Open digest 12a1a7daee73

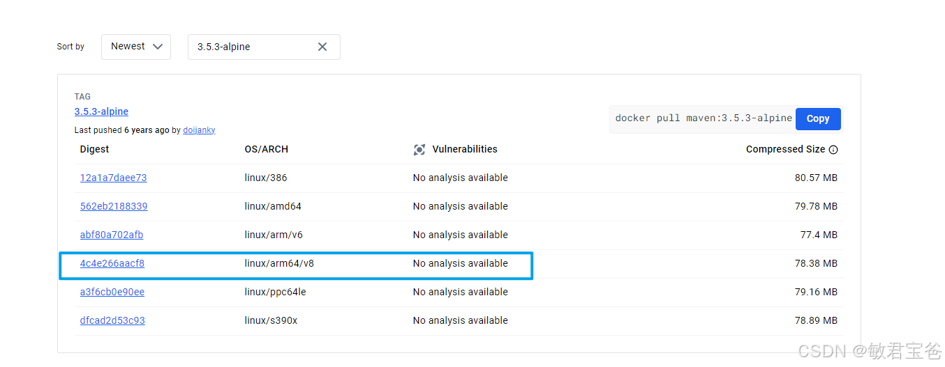113,178
